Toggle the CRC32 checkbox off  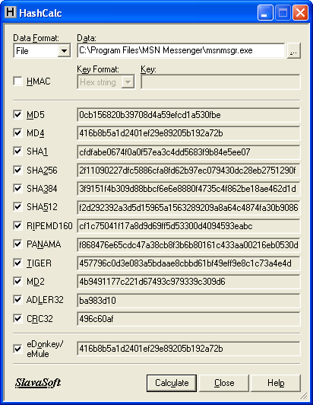[17, 318]
